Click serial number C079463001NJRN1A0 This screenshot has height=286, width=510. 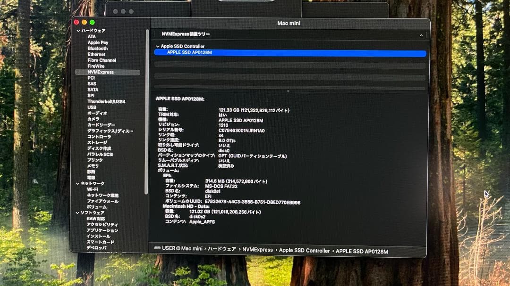tap(242, 131)
